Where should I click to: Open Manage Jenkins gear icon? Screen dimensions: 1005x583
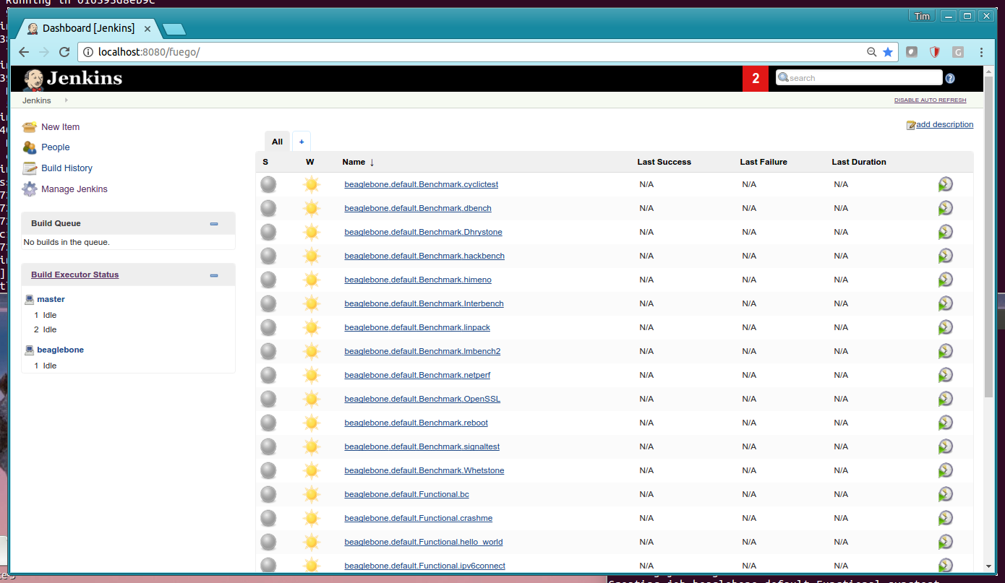coord(29,189)
